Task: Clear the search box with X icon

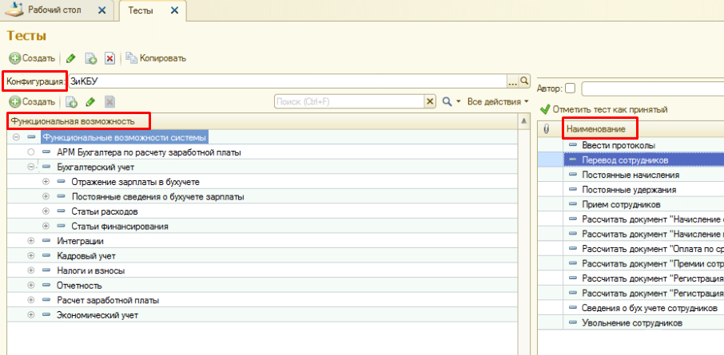Action: 430,102
